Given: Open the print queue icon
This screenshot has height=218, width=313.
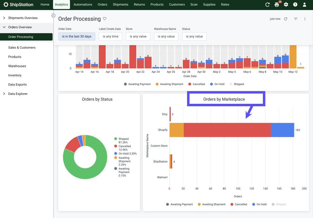Looking at the screenshot, I should (x=277, y=5).
